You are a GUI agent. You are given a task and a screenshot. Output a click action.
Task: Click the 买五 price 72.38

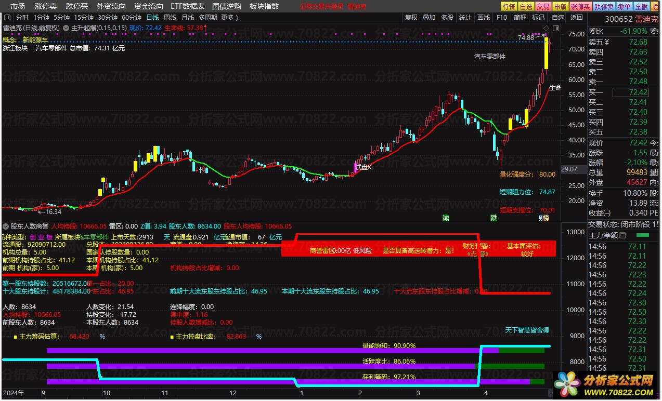[638, 132]
